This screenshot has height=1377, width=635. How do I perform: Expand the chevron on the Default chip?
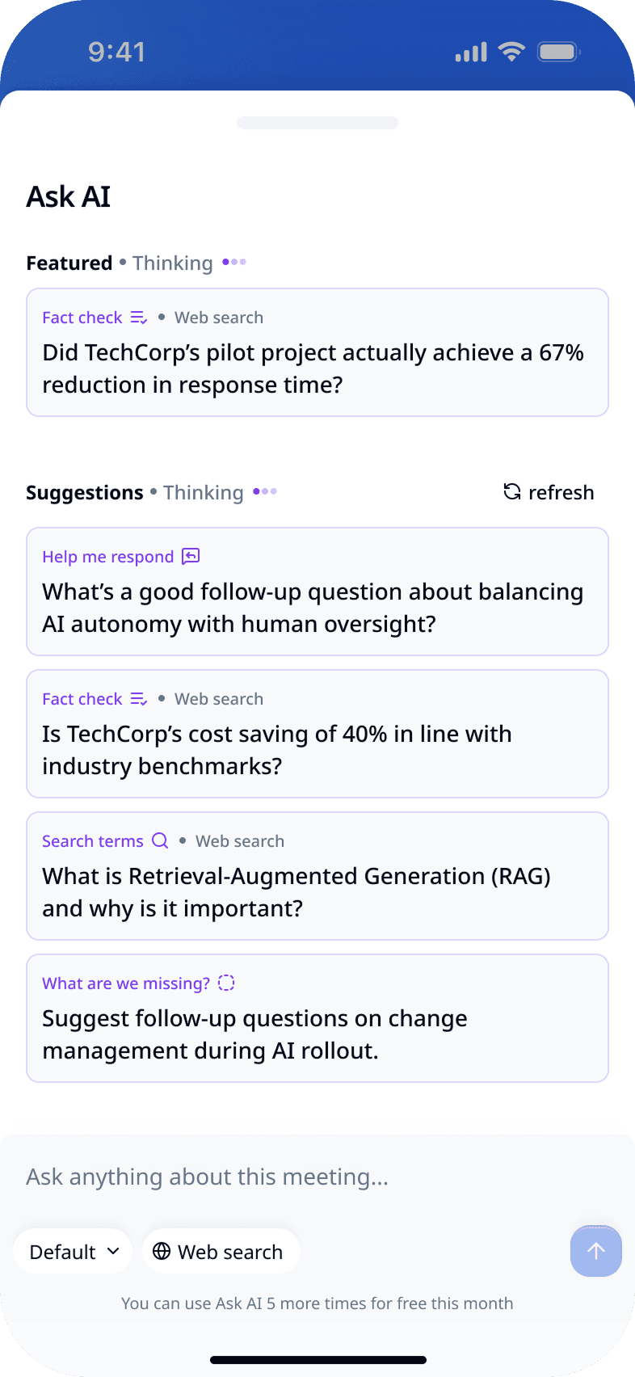(x=111, y=1251)
